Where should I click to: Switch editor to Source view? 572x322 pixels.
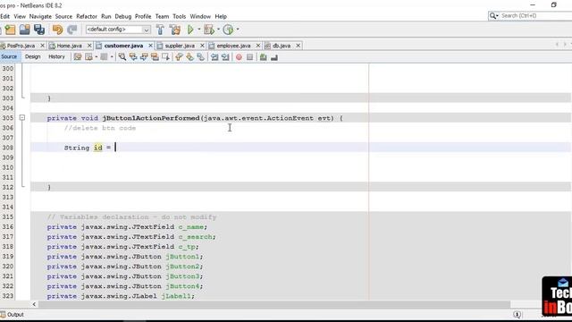tap(9, 56)
